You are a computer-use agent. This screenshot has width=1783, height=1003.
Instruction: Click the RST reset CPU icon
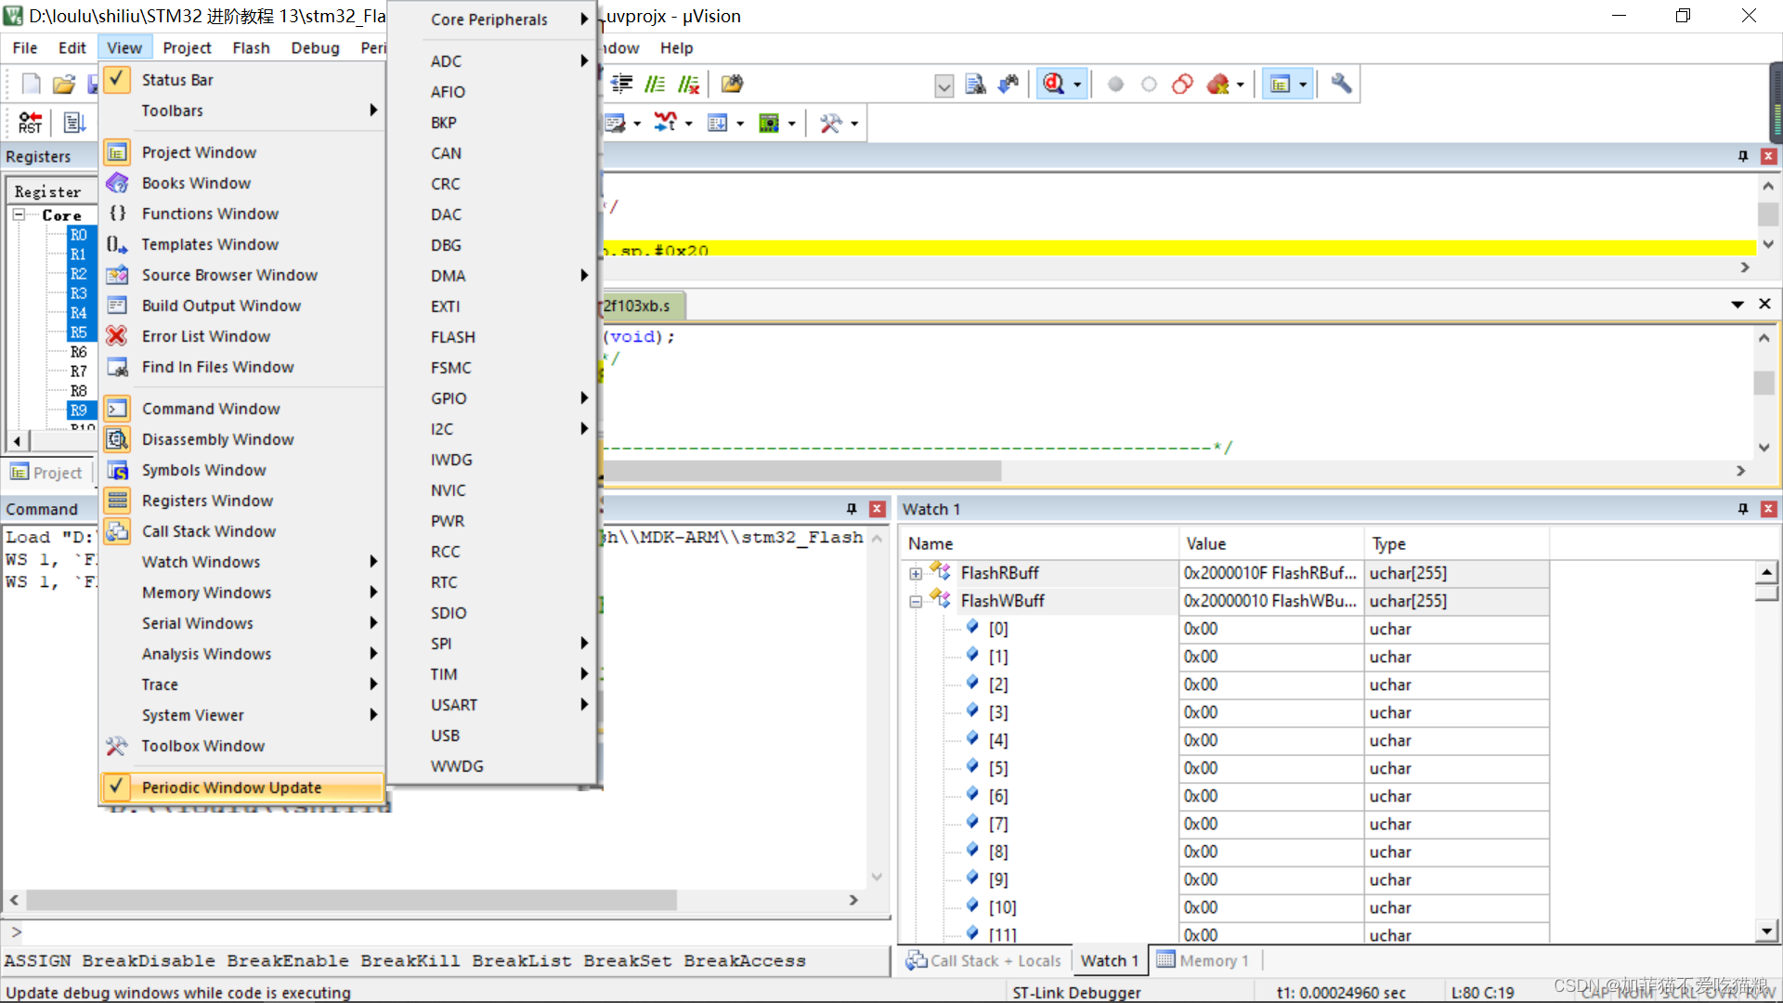[x=30, y=122]
